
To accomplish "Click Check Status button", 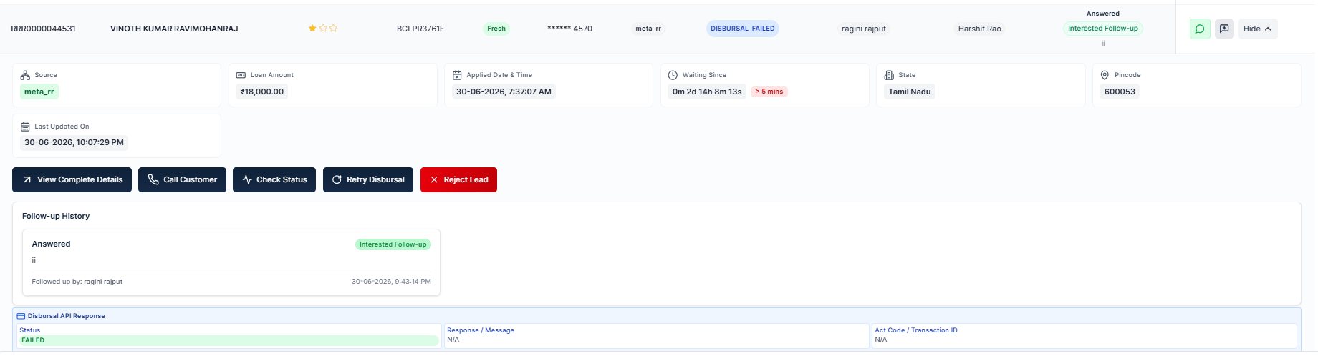I will 274,179.
